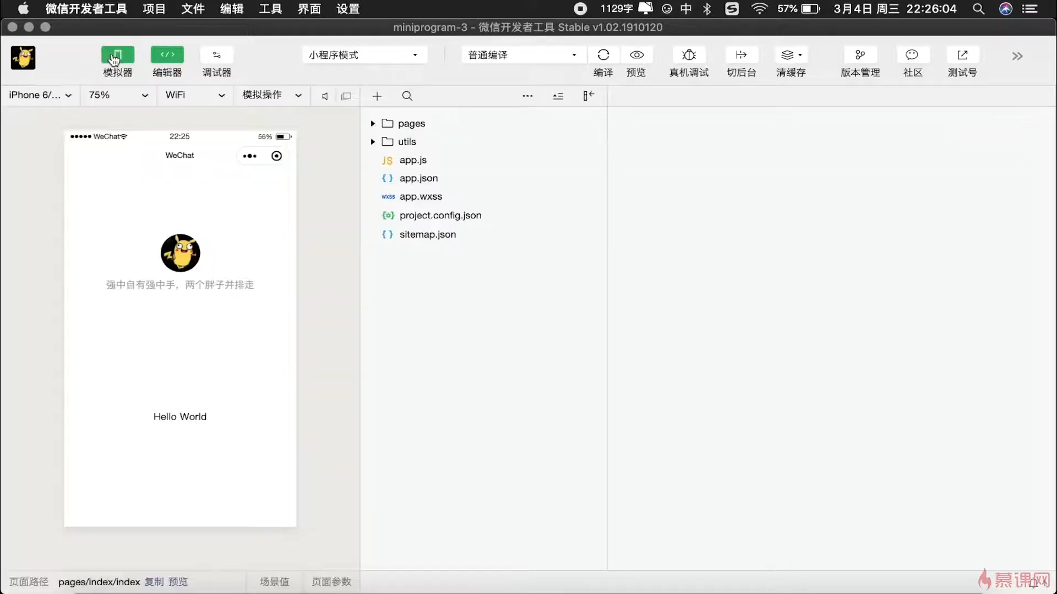Open the 项目 menu
1057x594 pixels.
[x=154, y=9]
